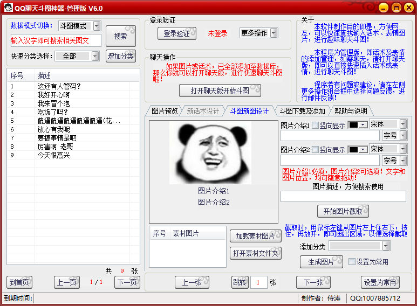Open the 宋体 font dropdown for 图片介绍1
The height and width of the screenshot is (306, 417).
pyautogui.click(x=403, y=124)
